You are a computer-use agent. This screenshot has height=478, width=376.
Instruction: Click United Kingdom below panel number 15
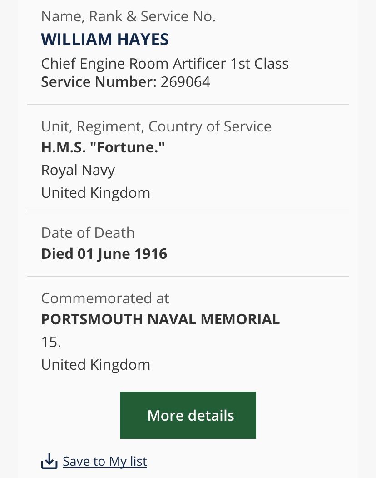[95, 365]
